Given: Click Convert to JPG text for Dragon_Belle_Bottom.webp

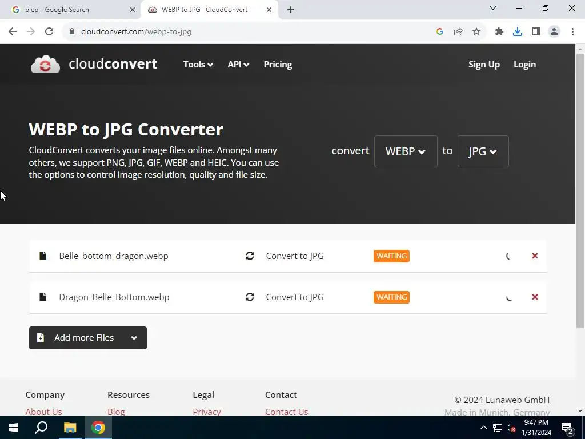Looking at the screenshot, I should point(295,297).
